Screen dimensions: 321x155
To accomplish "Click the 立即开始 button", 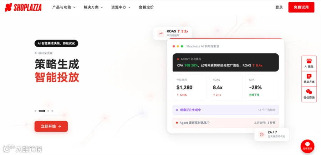I will [x=51, y=126].
